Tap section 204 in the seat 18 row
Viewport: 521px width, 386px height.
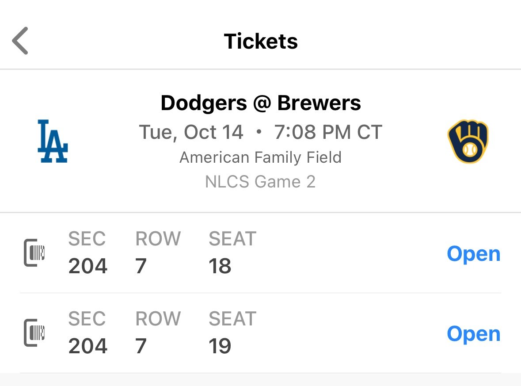tap(87, 266)
